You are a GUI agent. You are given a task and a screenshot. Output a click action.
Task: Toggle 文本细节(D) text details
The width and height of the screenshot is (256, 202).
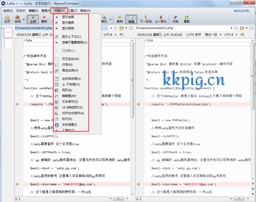(x=77, y=102)
